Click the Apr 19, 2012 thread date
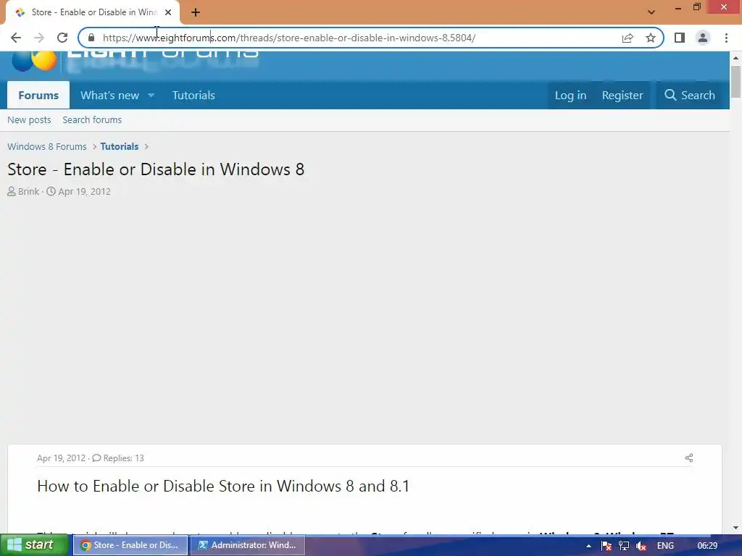Screen dimensions: 742x556 84,191
